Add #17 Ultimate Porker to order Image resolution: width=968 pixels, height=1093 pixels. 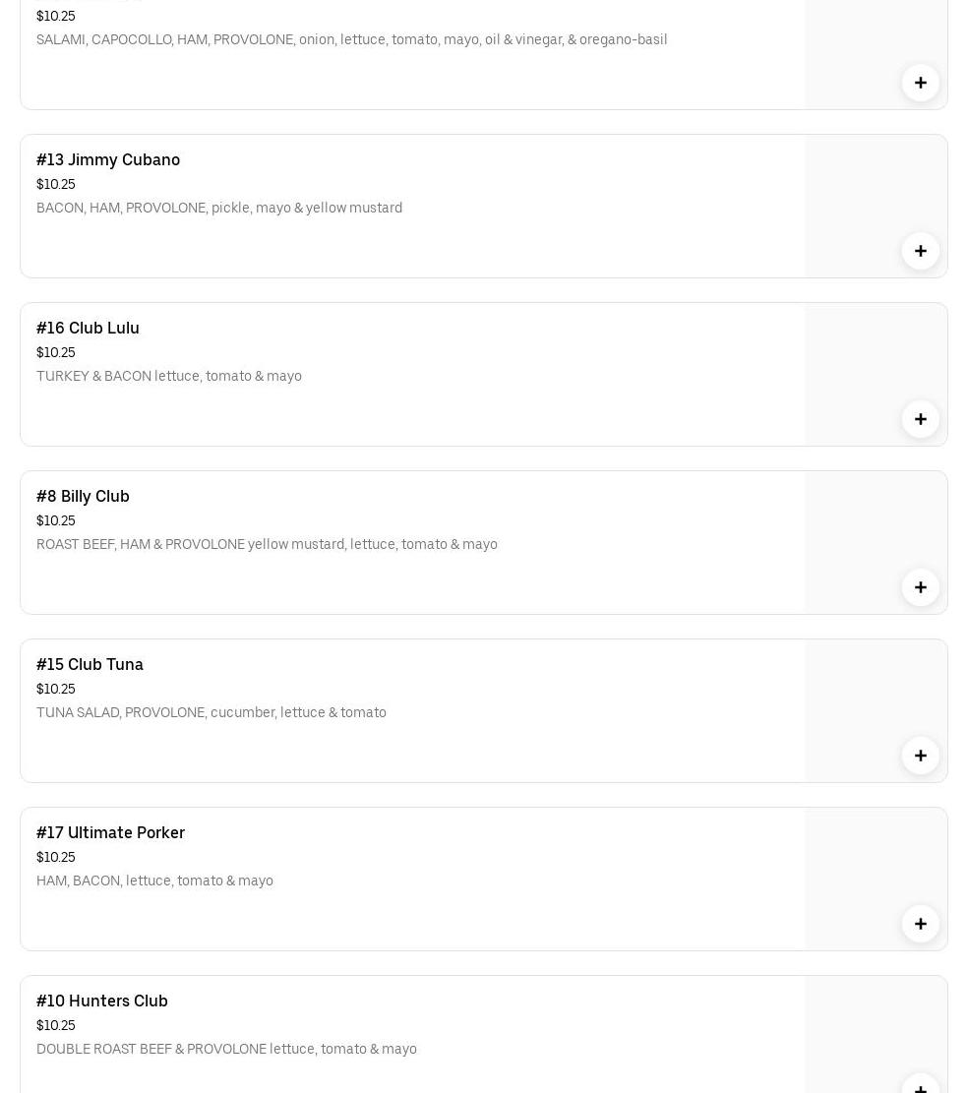click(x=920, y=924)
